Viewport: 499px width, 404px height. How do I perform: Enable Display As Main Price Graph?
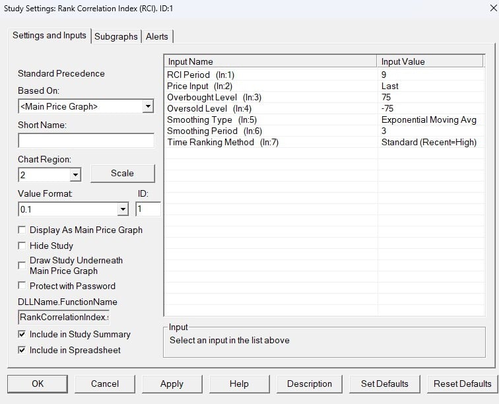point(22,230)
